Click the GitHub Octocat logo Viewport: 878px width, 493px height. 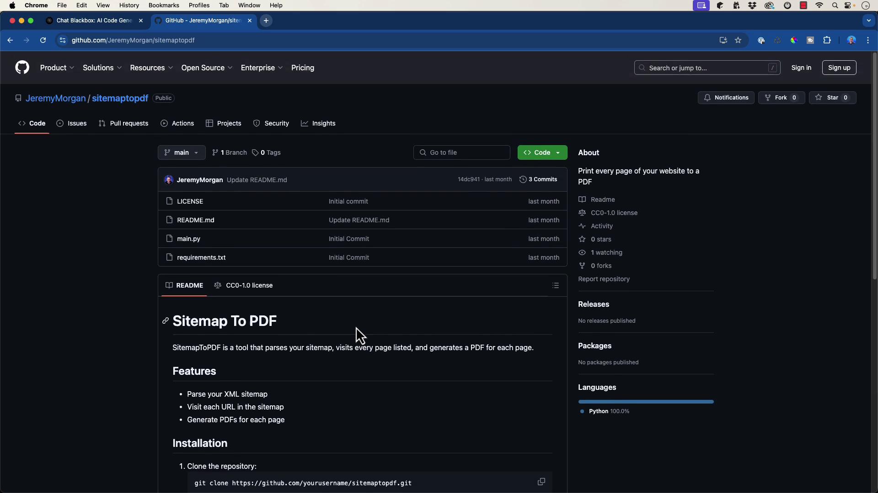pos(22,68)
